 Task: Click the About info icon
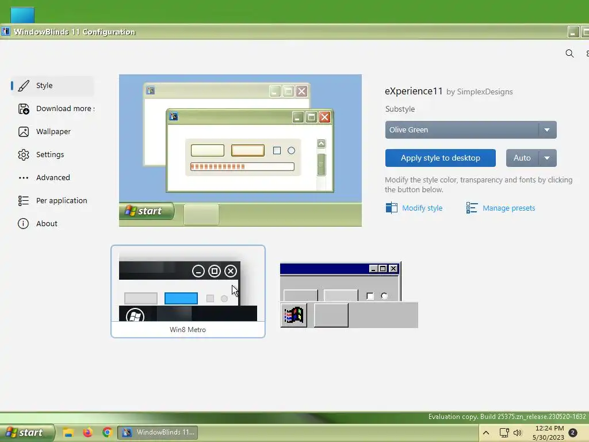(23, 224)
